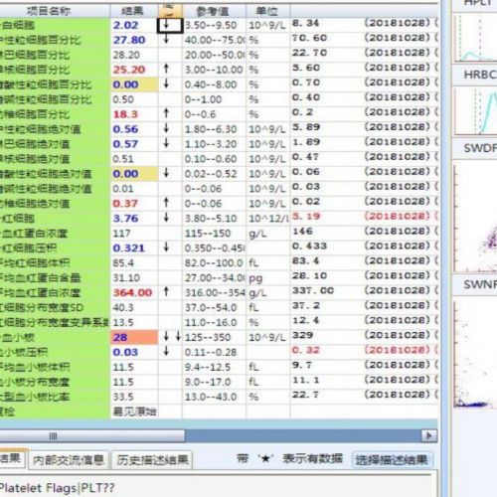Viewport: 497px width, 497px height.
Task: Click the Platelet Flags|PLT?? message text
Action: (x=57, y=488)
